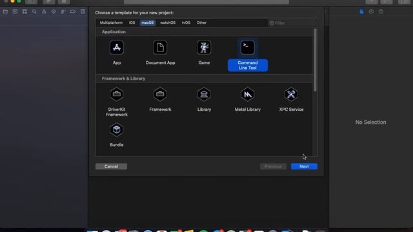Select the Document App template
413x232 pixels.
tap(160, 52)
